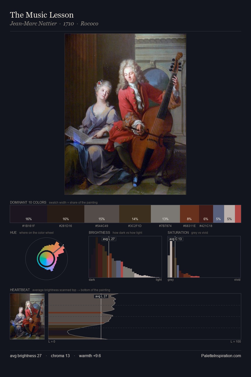Image resolution: width=251 pixels, height=377 pixels.
Task: Click the 'vivid' axis label under Saturation
Action: 237,280
